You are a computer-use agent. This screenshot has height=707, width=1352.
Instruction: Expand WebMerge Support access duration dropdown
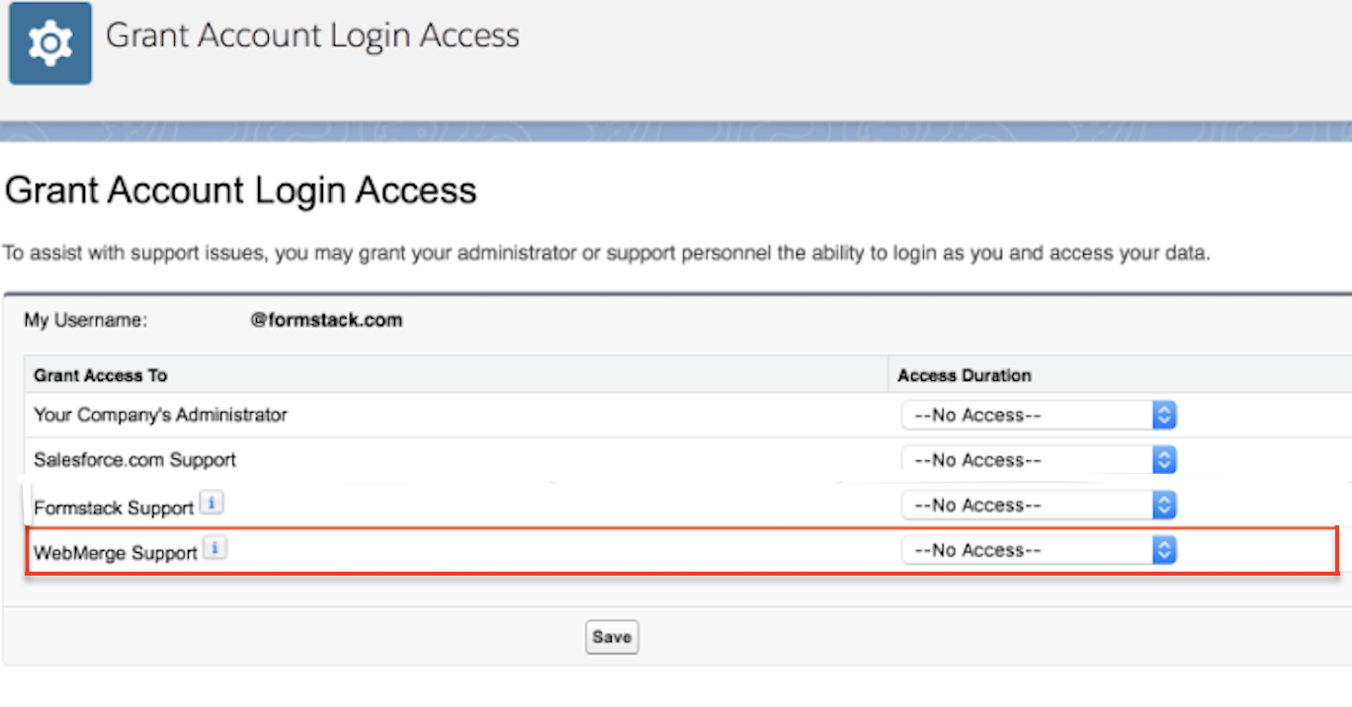[1038, 550]
